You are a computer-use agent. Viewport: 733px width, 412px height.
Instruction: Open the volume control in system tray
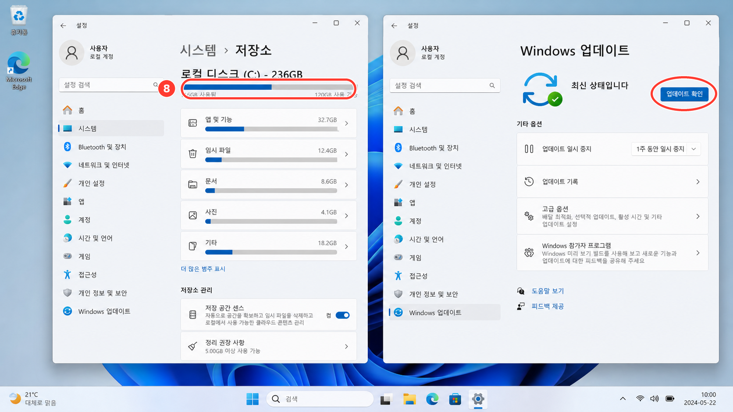pyautogui.click(x=654, y=398)
